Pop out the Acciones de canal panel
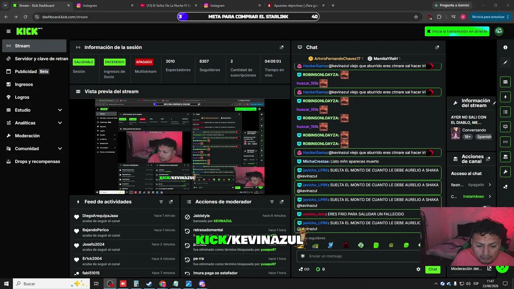 tap(488, 159)
